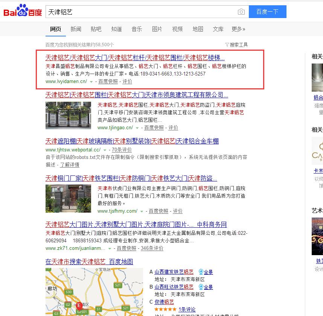Click 评价 for the lvyidamen.cn result

[x=127, y=82]
